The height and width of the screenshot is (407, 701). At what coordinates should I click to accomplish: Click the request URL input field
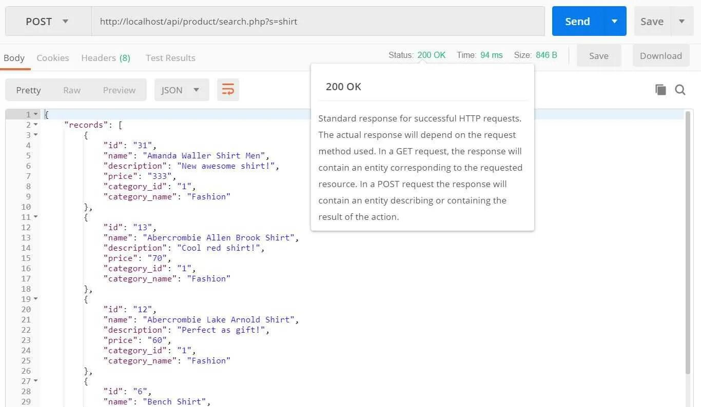tap(318, 21)
